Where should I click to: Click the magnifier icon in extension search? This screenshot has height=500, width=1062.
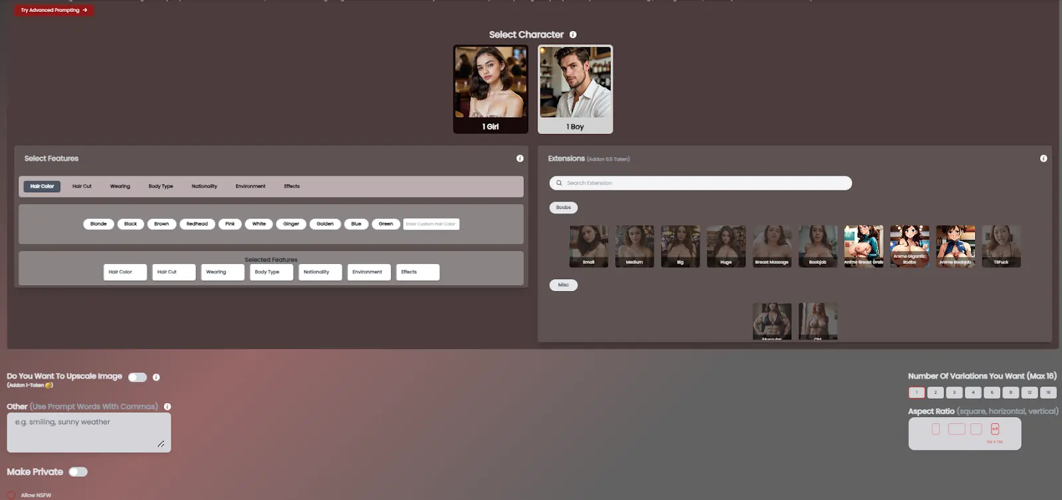tap(559, 183)
